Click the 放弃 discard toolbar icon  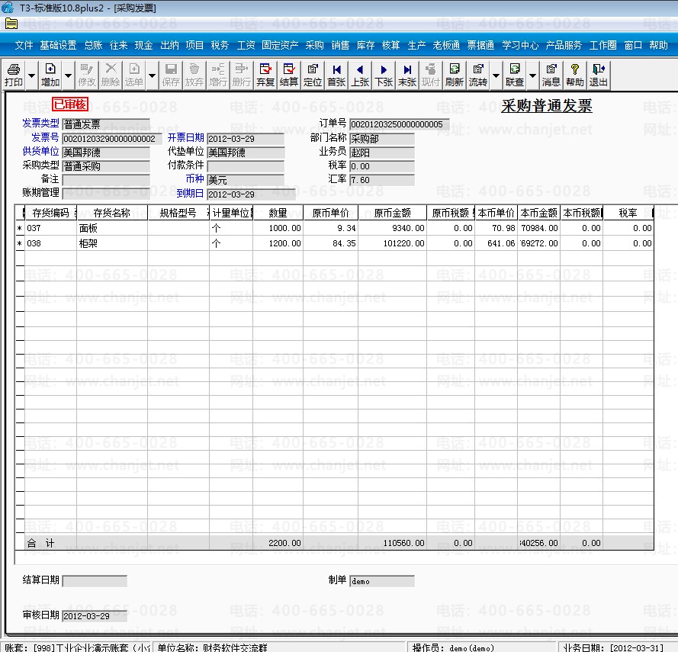click(194, 75)
